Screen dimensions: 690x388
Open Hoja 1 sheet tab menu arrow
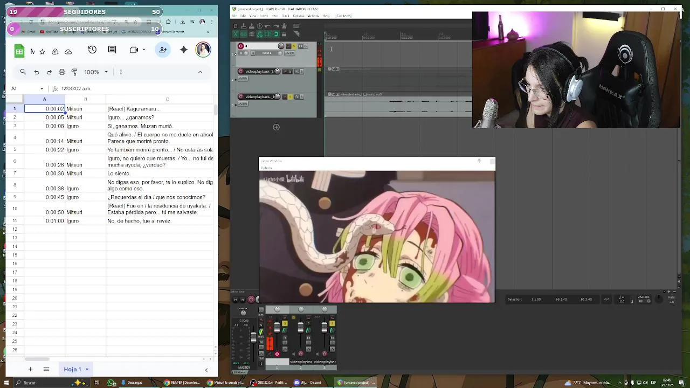(87, 369)
